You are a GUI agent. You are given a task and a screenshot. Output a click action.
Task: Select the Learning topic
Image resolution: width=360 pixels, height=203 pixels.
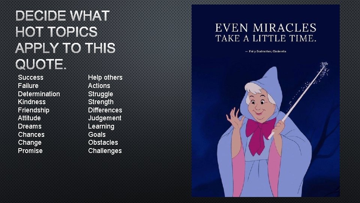pyautogui.click(x=101, y=127)
